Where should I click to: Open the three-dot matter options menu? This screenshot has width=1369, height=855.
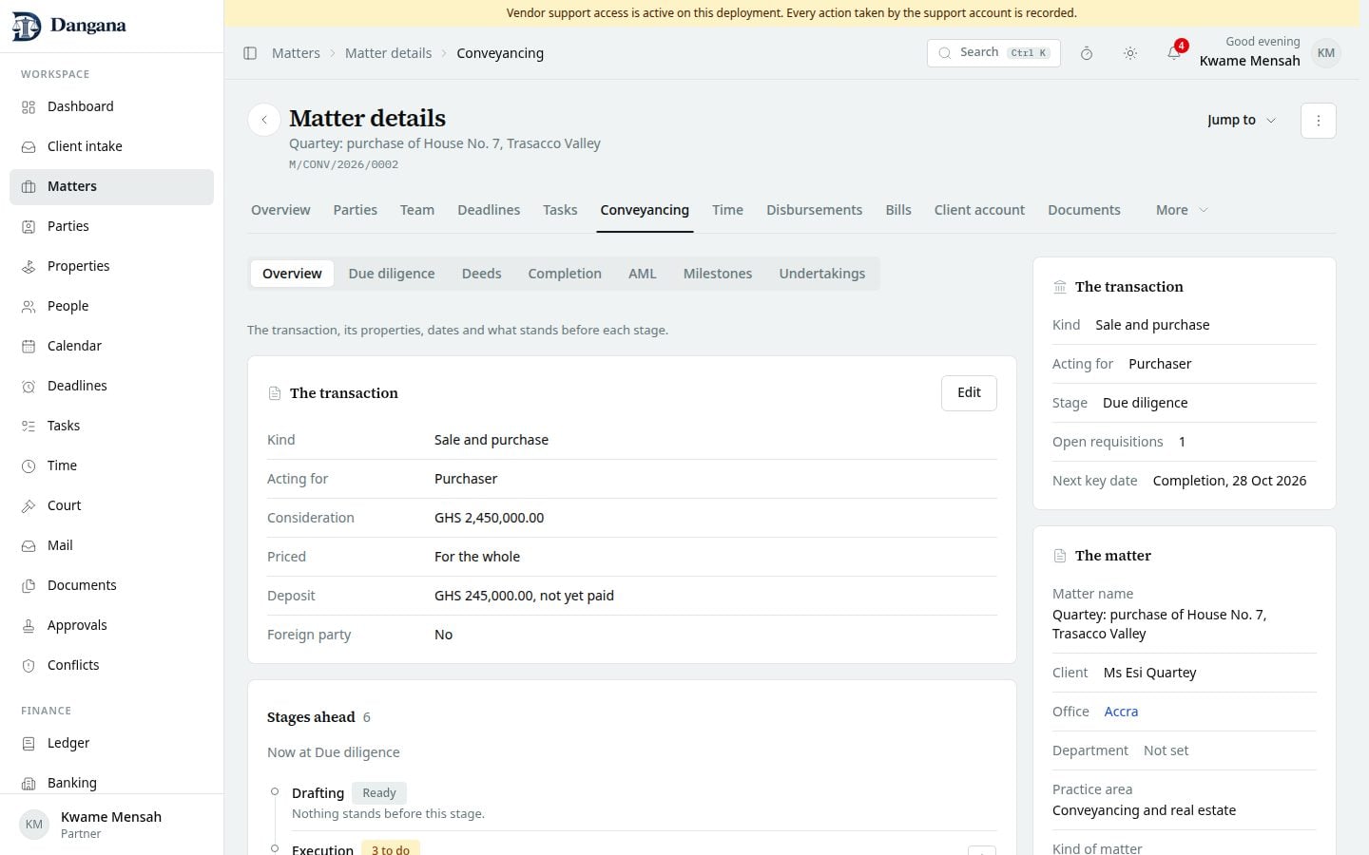tap(1318, 121)
